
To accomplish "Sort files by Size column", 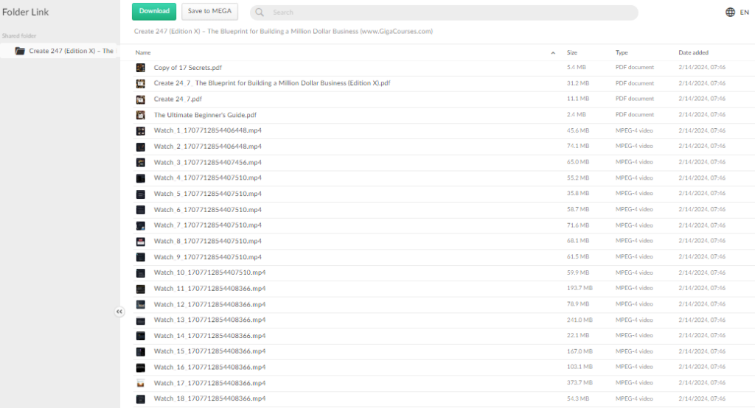I will click(572, 53).
